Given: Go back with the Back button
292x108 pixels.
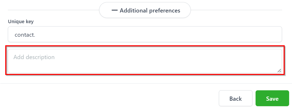Looking at the screenshot, I should point(236,98).
